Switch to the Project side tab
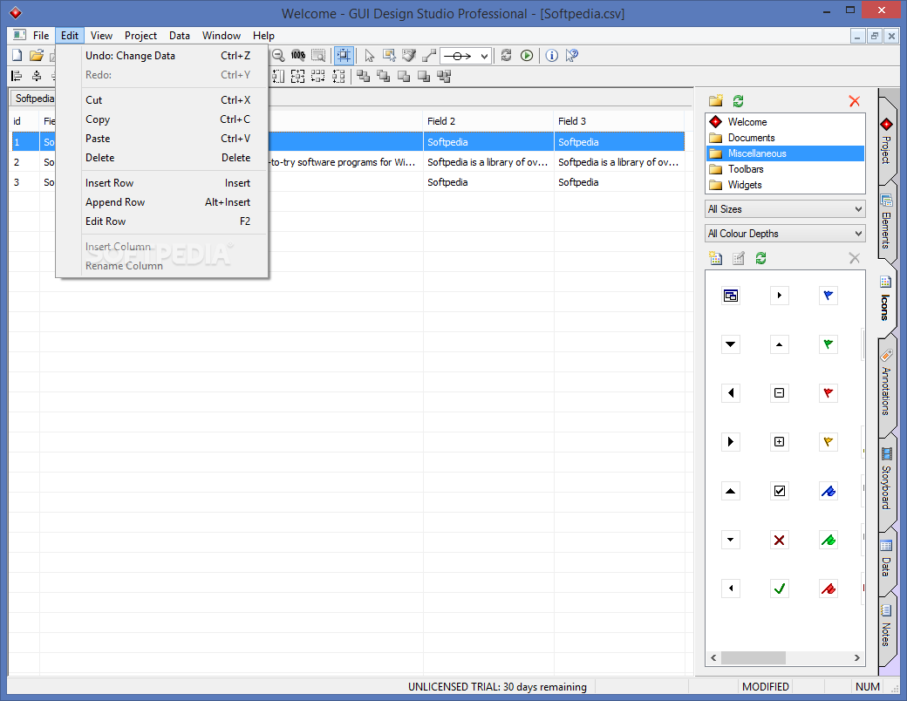 (x=886, y=142)
